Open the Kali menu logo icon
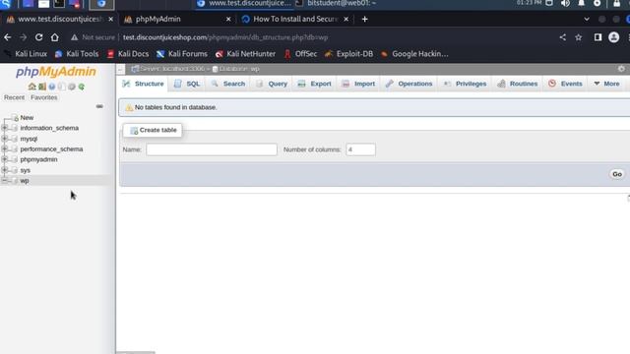630x354 pixels. click(6, 4)
